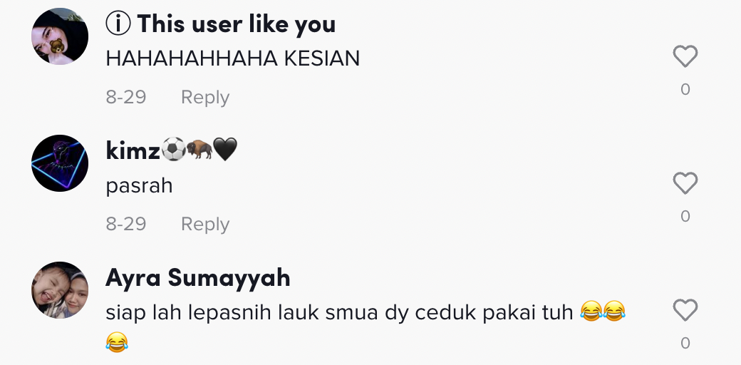View Ayra Sumayyah's profile photo
The image size is (741, 365).
tap(60, 290)
